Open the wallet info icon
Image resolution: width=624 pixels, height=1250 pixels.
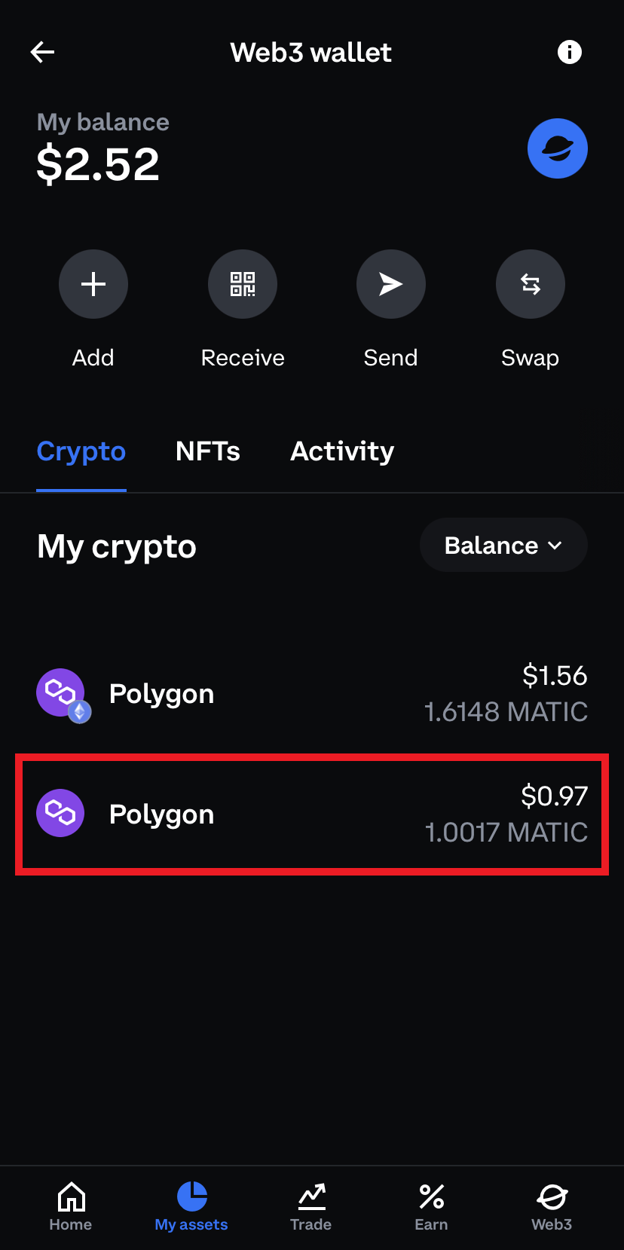tap(569, 52)
